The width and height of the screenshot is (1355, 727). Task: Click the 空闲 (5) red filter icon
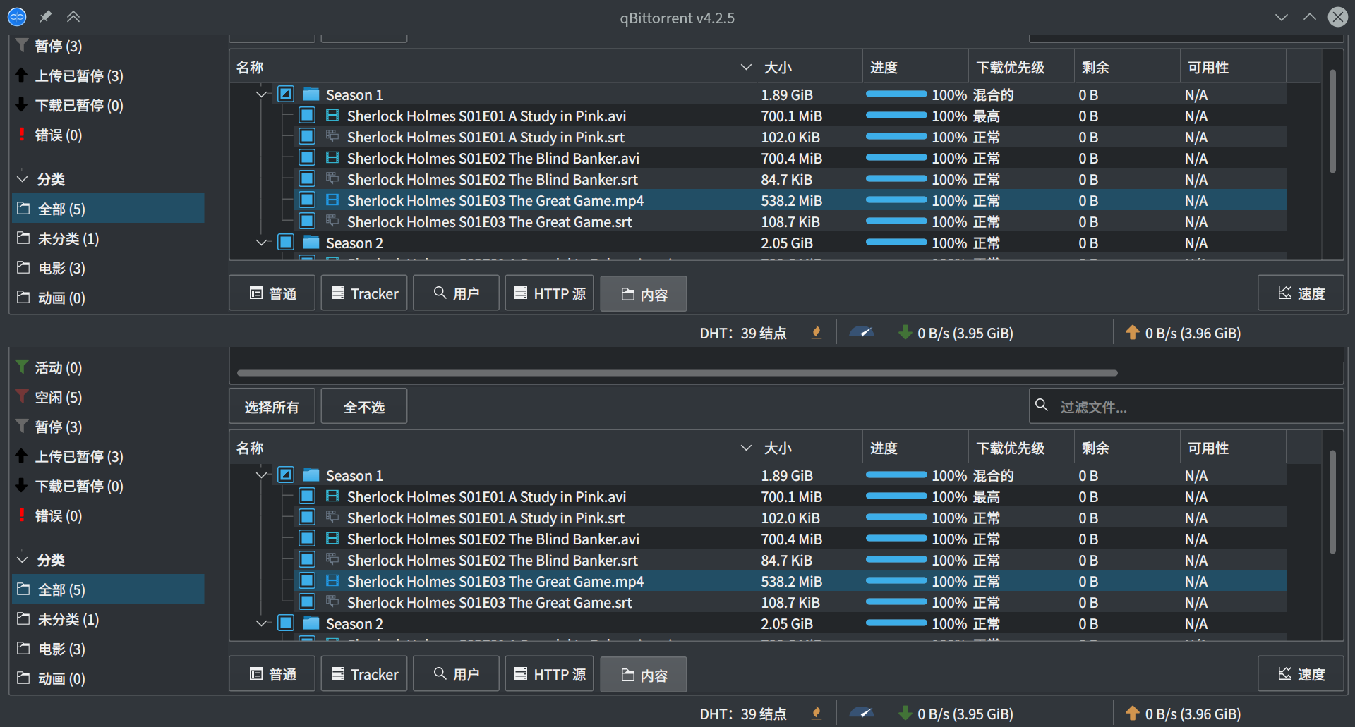coord(22,396)
